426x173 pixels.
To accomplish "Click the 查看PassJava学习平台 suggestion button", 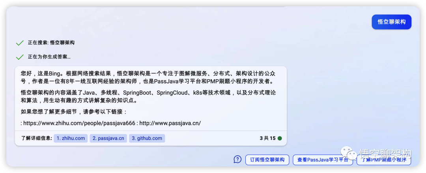I will pyautogui.click(x=323, y=160).
